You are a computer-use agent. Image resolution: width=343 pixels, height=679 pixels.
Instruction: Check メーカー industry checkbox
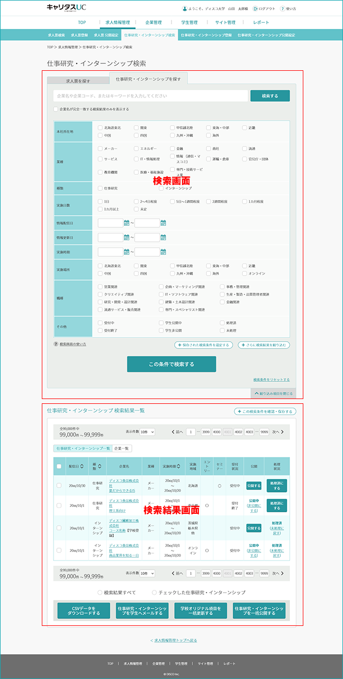(x=100, y=148)
